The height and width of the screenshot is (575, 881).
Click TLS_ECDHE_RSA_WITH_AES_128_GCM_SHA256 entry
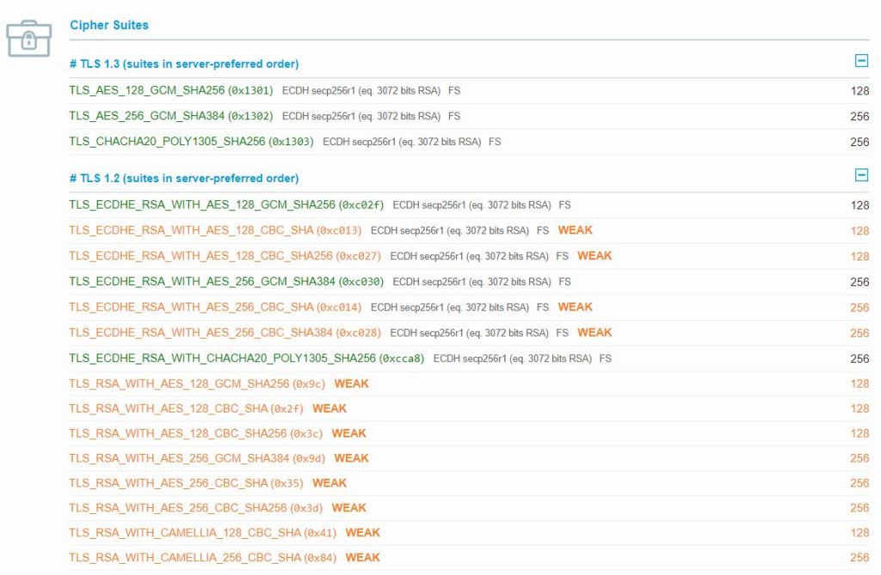(x=226, y=205)
